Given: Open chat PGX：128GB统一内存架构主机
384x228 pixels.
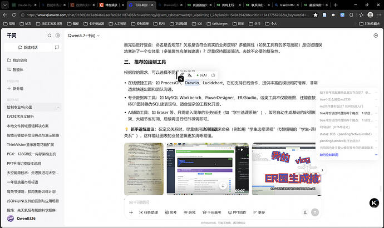Looking at the screenshot, I should (x=31, y=154).
